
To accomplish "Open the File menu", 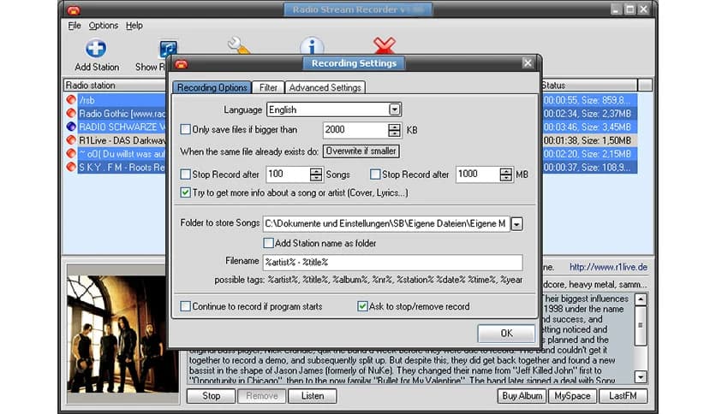I will (75, 26).
